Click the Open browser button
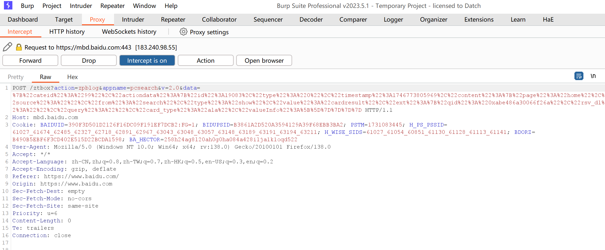 click(264, 61)
